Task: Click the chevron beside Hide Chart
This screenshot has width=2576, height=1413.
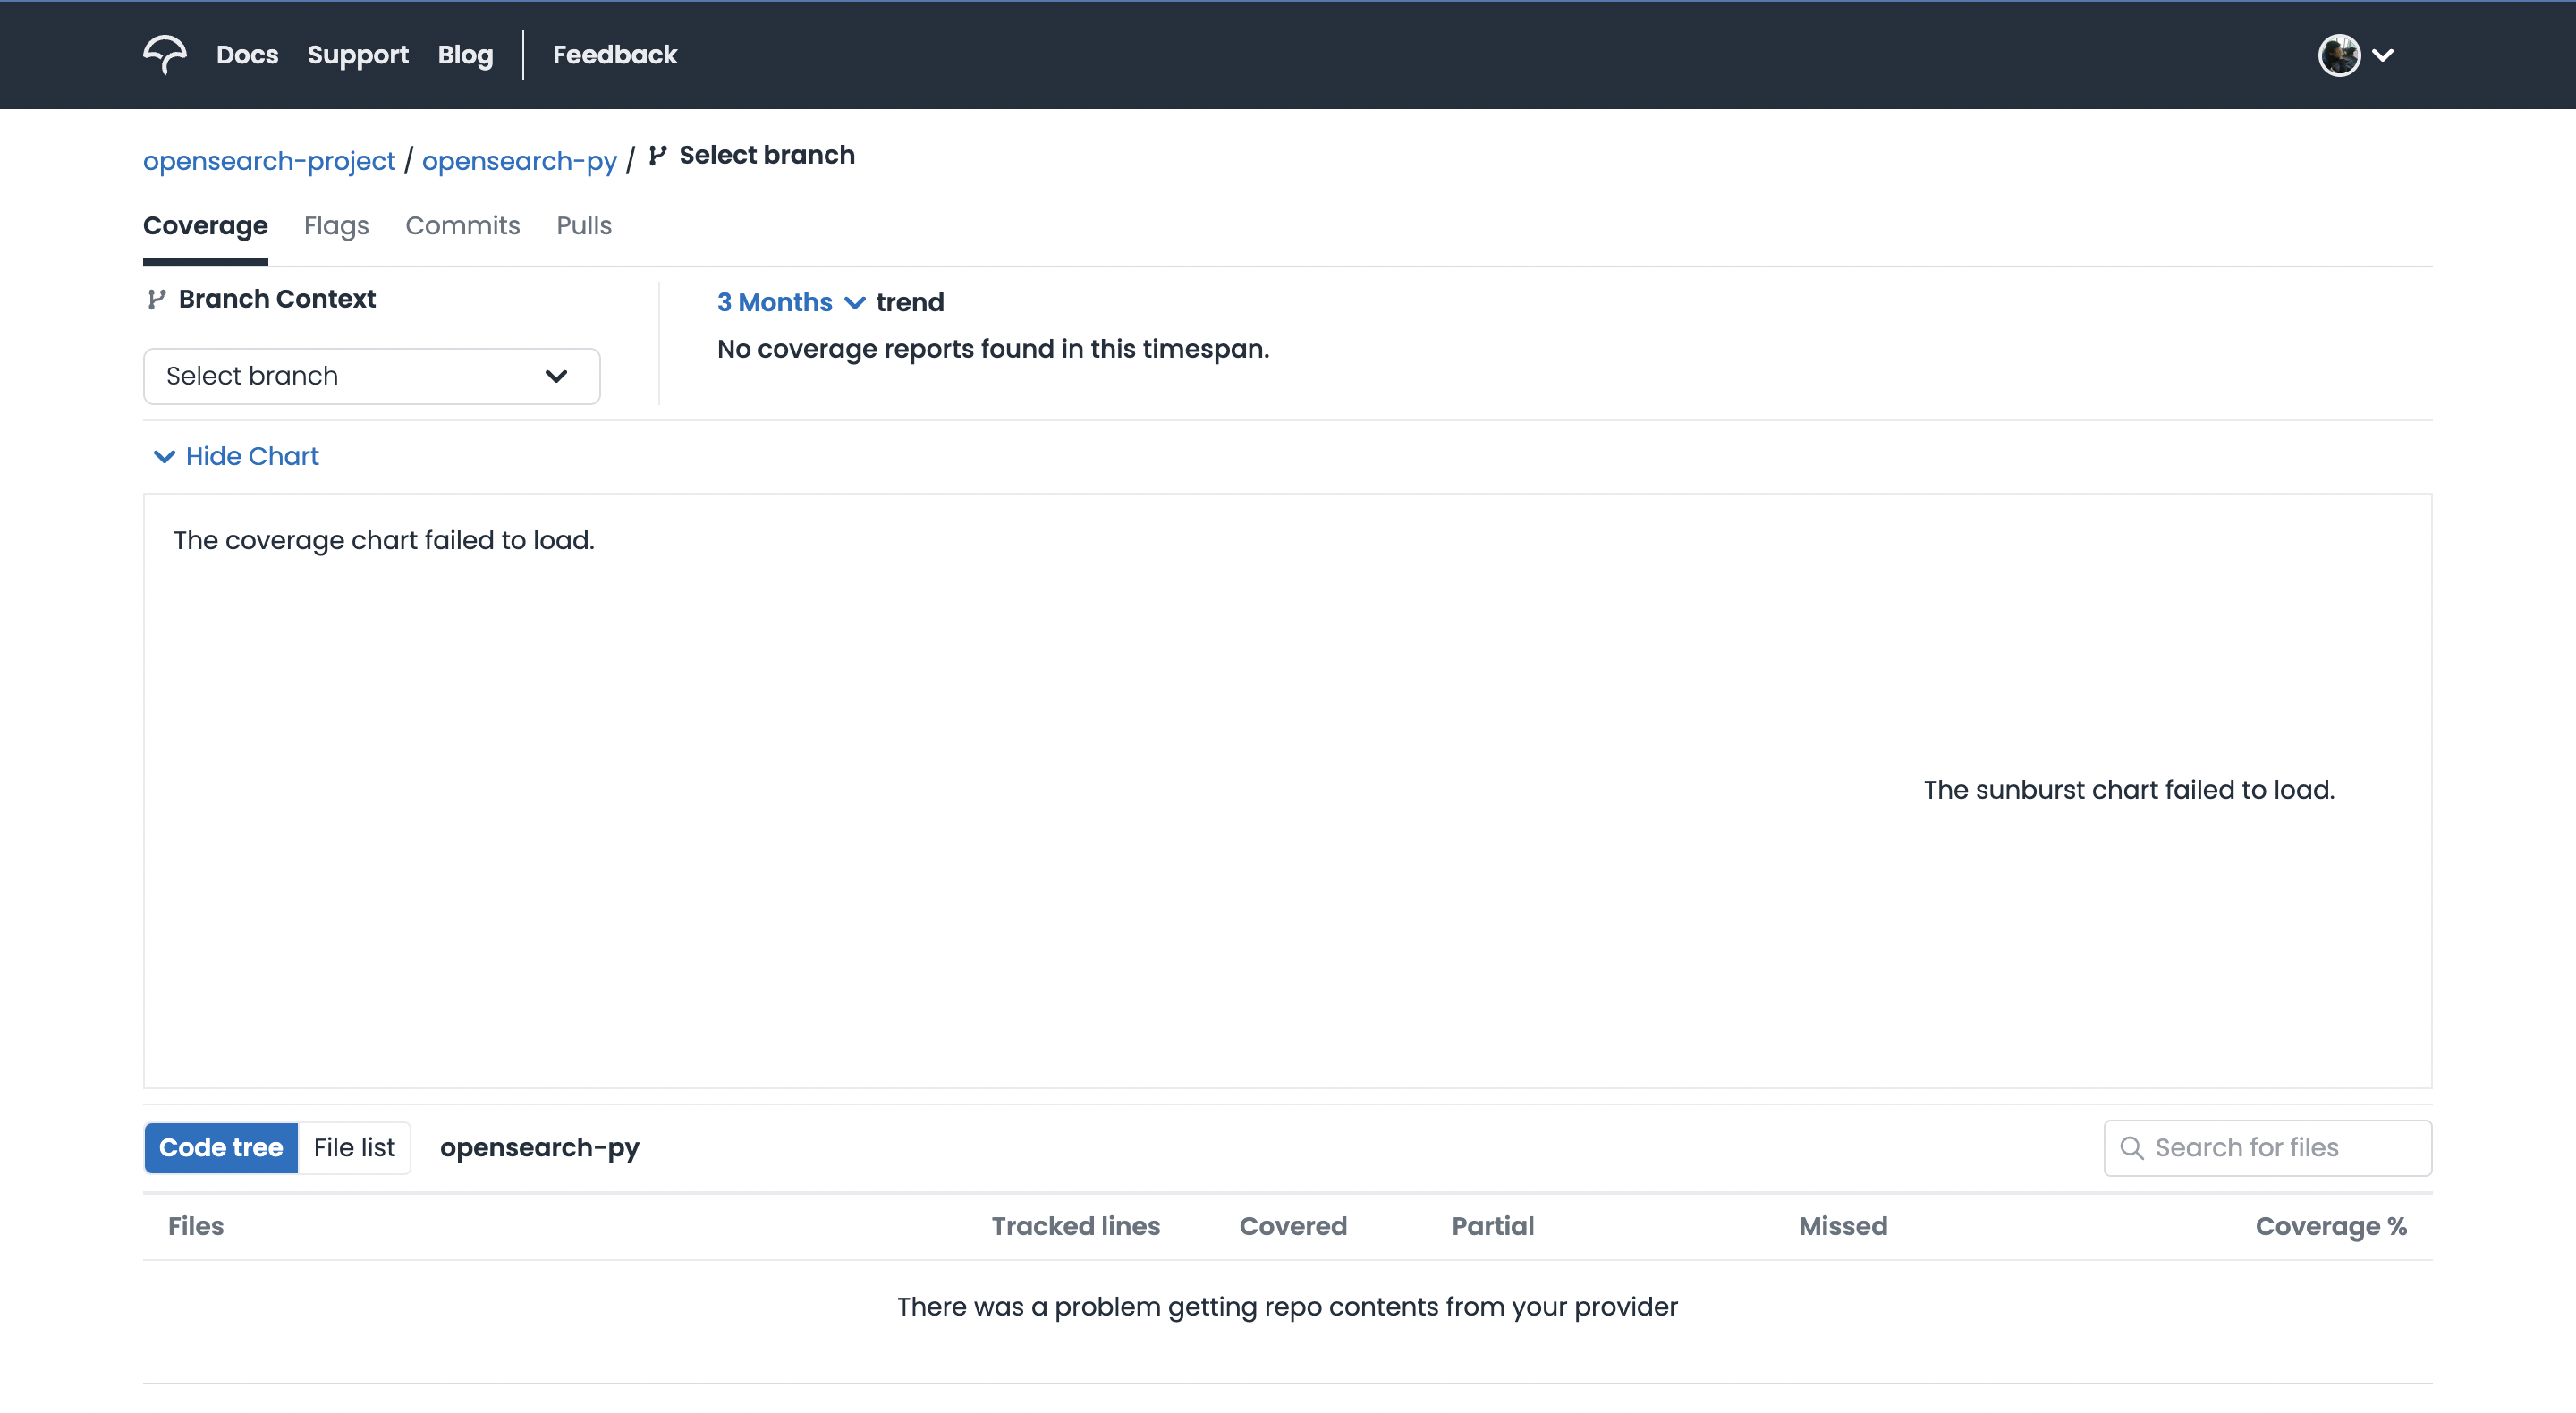Action: pos(165,456)
